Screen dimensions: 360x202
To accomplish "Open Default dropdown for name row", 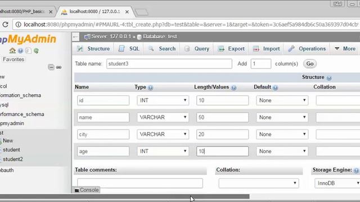I will 282,117.
